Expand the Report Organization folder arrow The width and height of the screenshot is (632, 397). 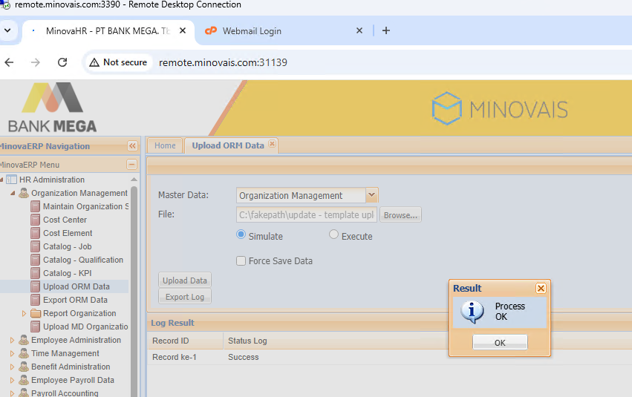coord(24,313)
